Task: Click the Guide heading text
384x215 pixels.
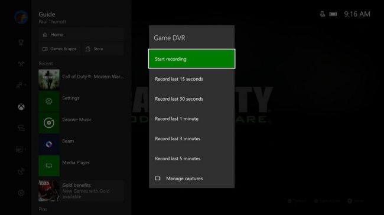Action: [47, 14]
